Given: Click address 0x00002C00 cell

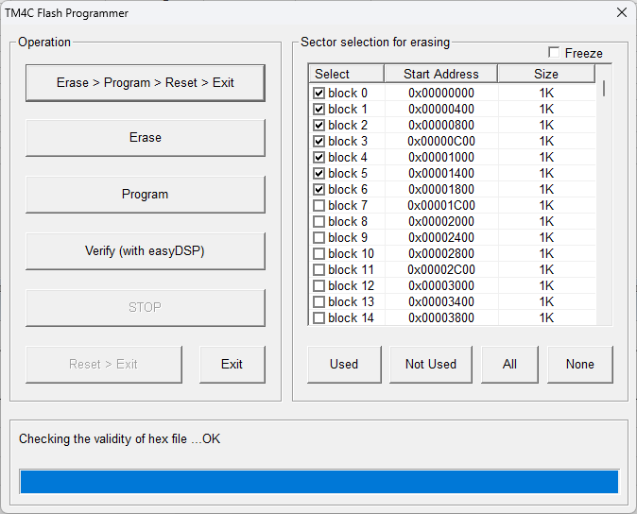Looking at the screenshot, I should coord(441,270).
